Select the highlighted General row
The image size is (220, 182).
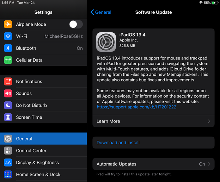coord(43,139)
